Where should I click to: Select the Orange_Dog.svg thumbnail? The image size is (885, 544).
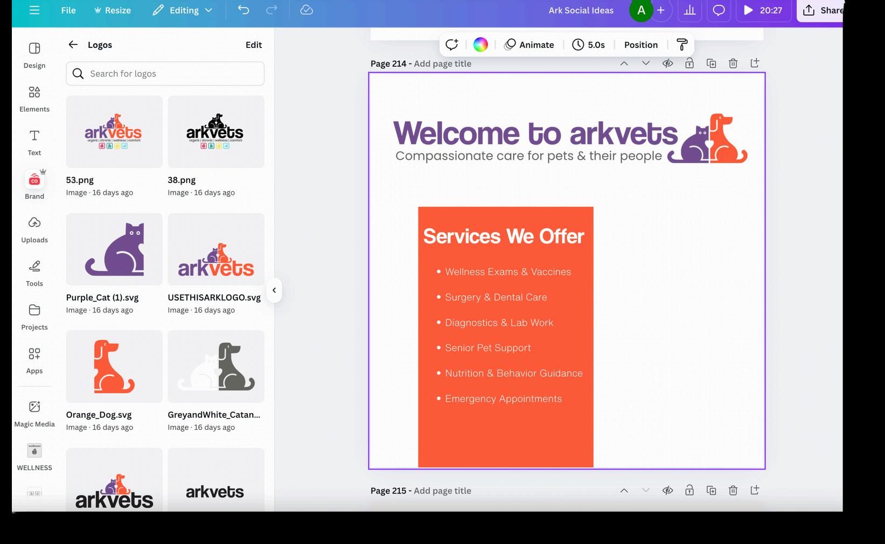coord(114,367)
